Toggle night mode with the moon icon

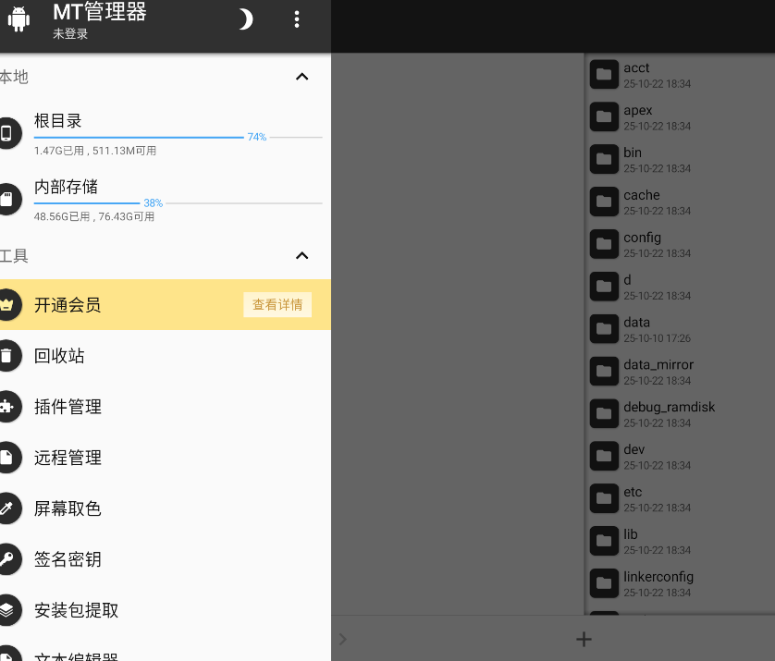245,19
